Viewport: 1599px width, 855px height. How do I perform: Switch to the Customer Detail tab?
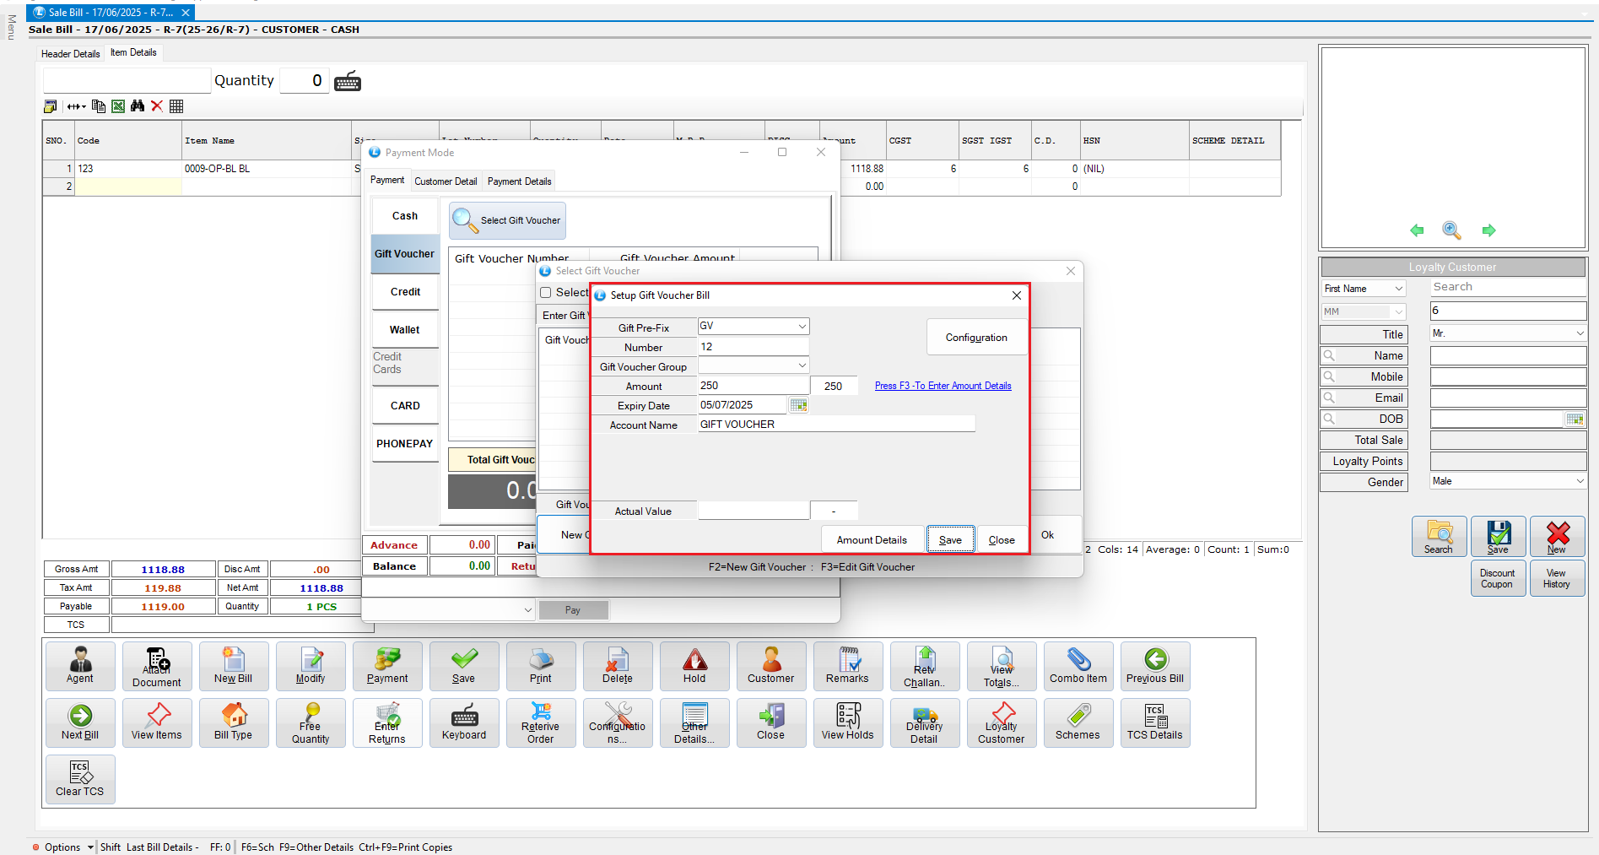click(x=446, y=181)
